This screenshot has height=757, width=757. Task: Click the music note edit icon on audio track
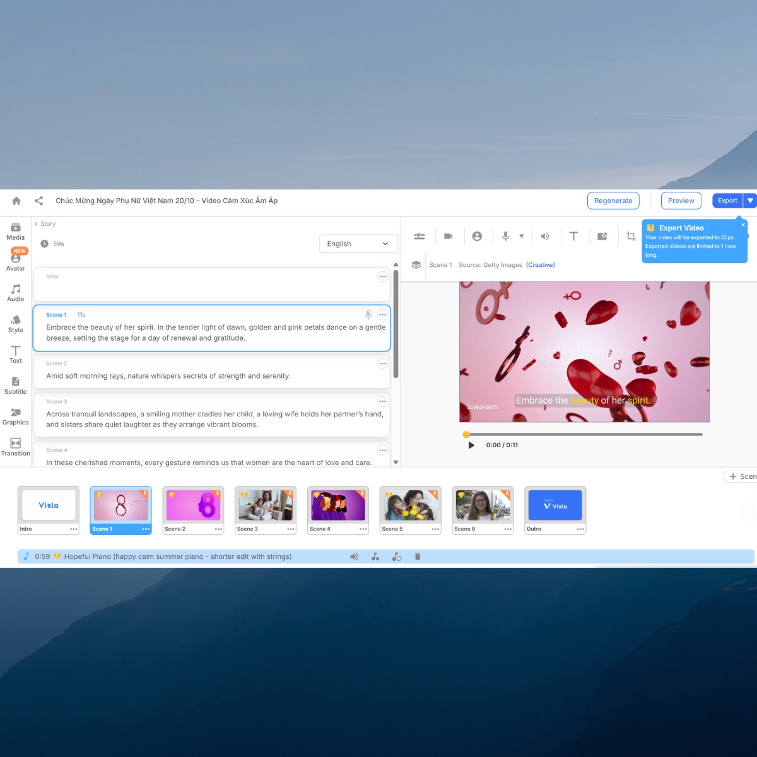click(375, 556)
